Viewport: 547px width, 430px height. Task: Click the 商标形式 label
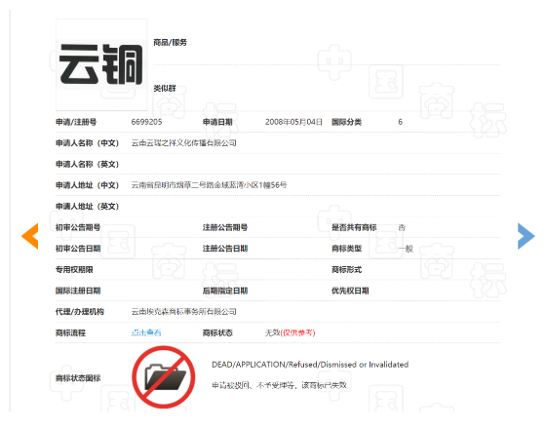pyautogui.click(x=346, y=269)
